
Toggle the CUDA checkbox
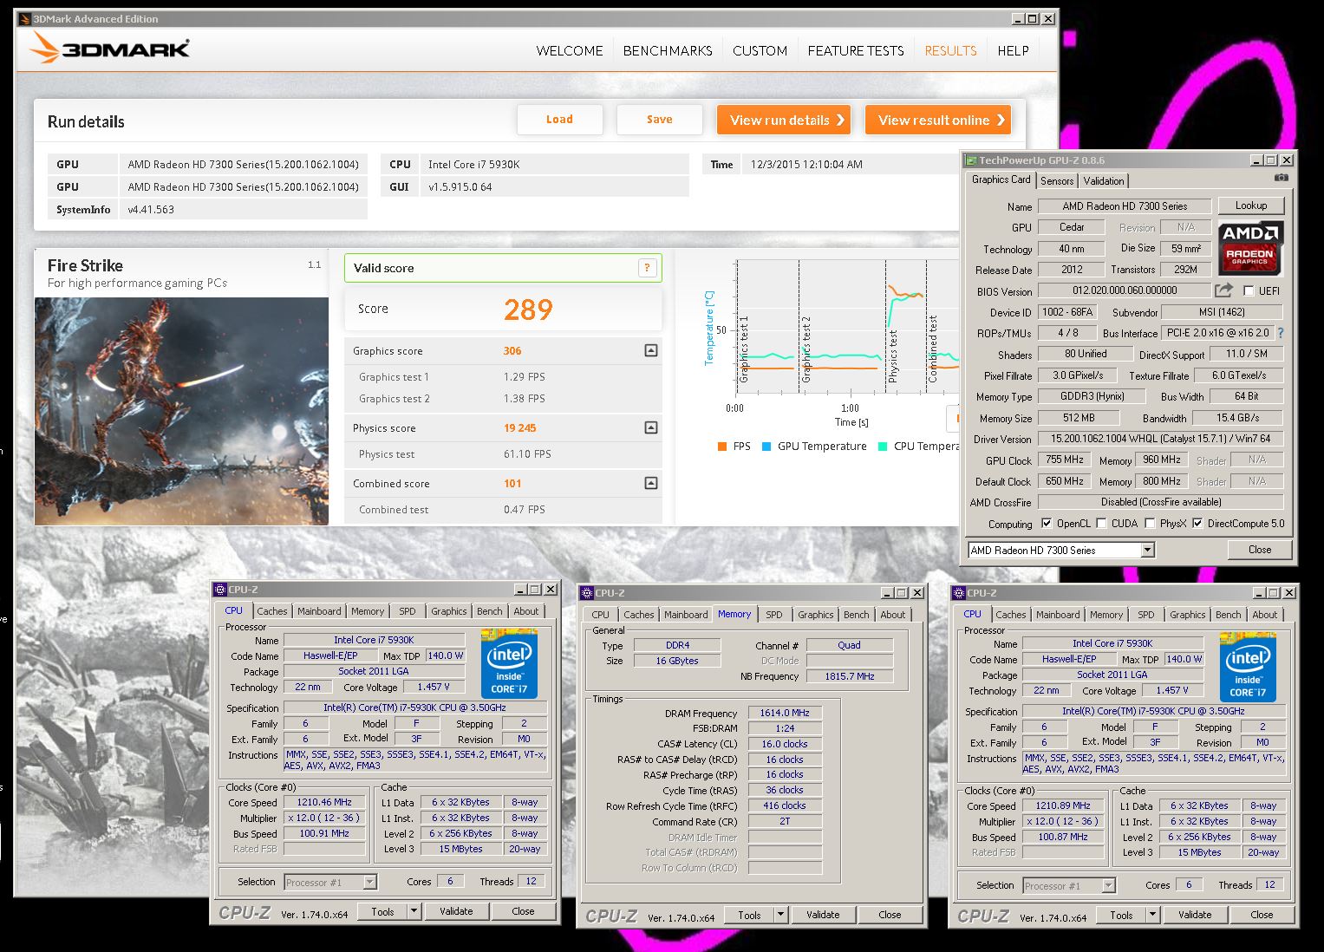click(x=1101, y=524)
